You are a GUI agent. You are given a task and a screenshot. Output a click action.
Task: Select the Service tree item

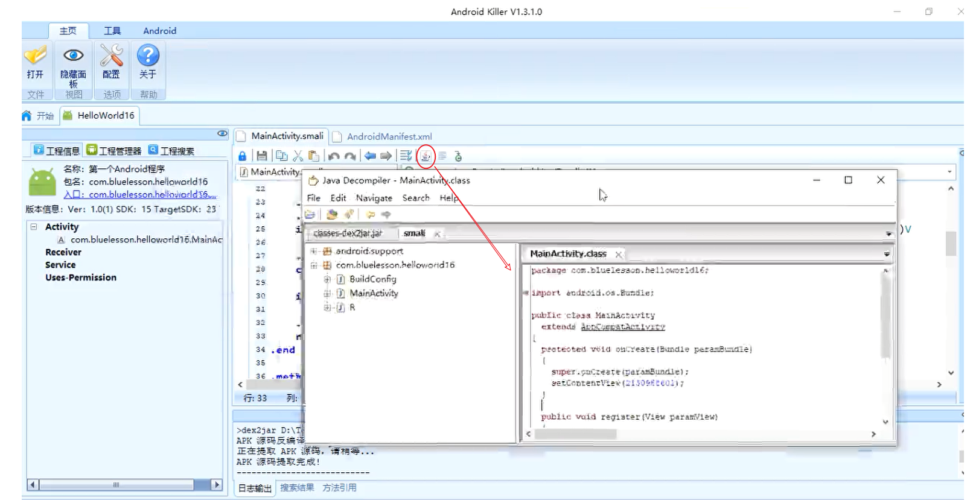pyautogui.click(x=60, y=265)
